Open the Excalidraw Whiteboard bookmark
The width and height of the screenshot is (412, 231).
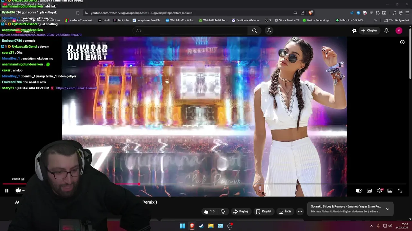246,20
